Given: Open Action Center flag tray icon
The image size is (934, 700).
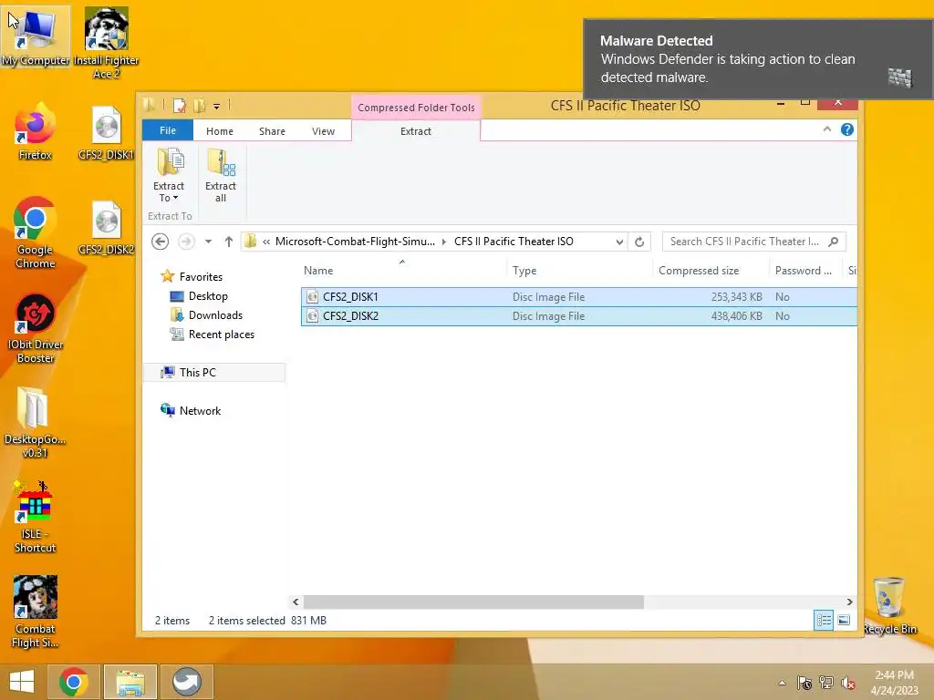Looking at the screenshot, I should pos(804,683).
